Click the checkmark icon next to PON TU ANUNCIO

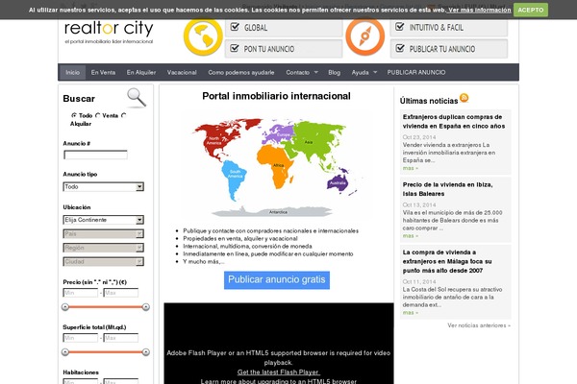click(x=235, y=48)
